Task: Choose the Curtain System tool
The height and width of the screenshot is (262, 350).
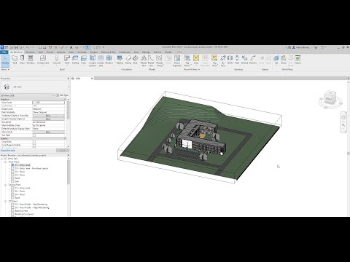Action: coord(93,60)
